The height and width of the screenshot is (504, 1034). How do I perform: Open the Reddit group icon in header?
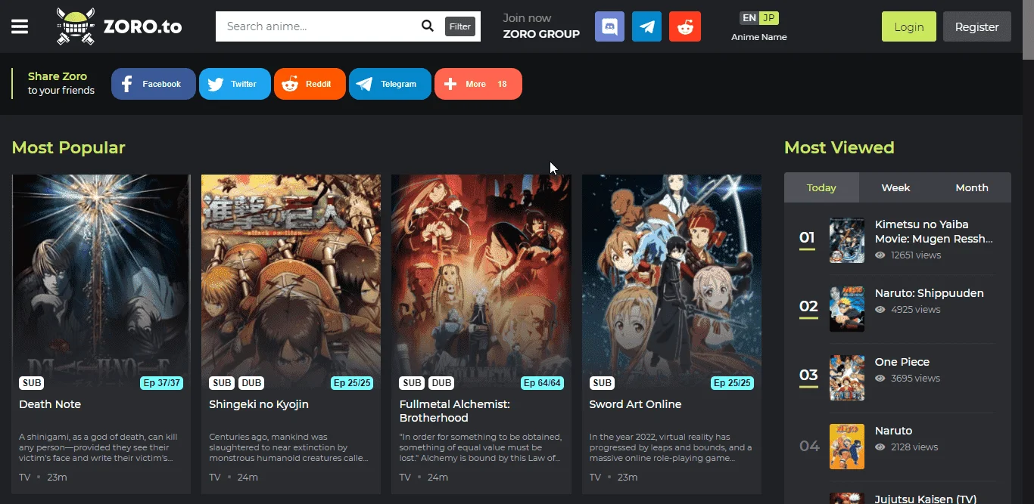(x=685, y=26)
